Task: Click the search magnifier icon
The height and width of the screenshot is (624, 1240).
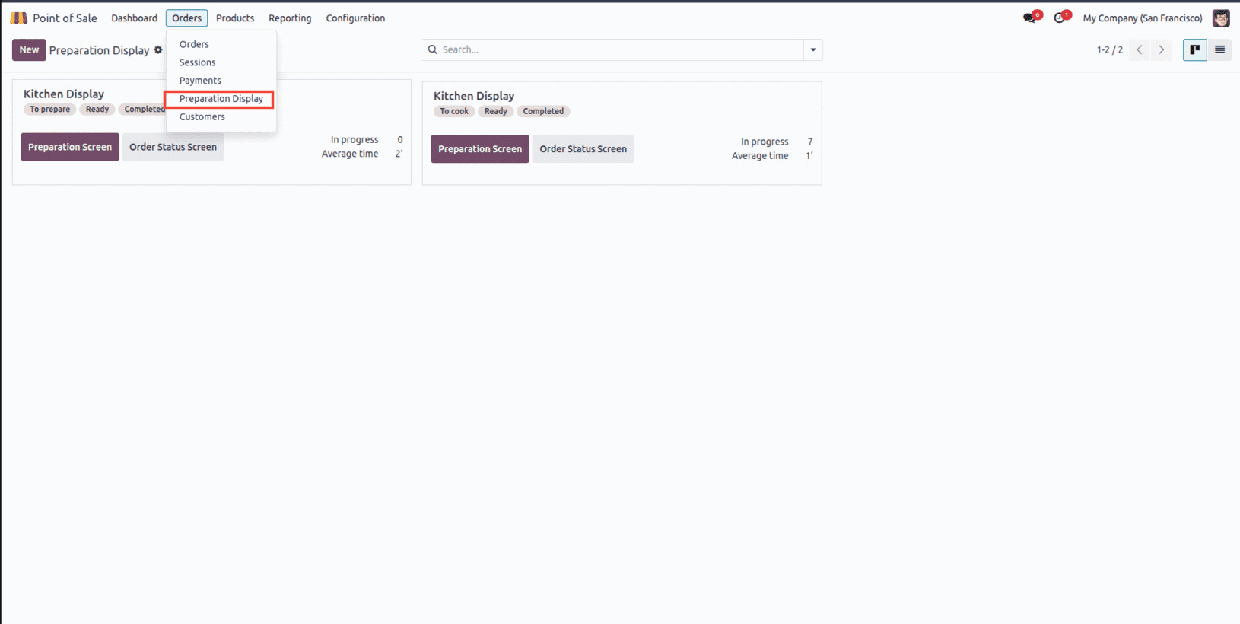Action: (433, 49)
